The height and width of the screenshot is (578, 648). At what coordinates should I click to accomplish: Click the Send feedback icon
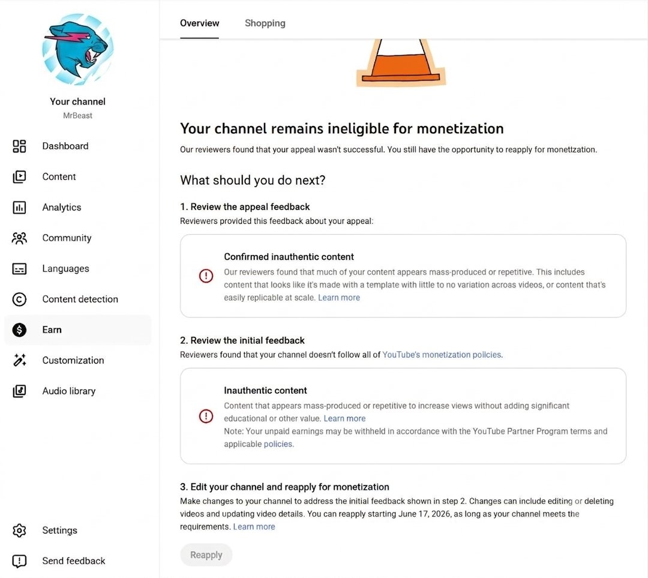19,561
